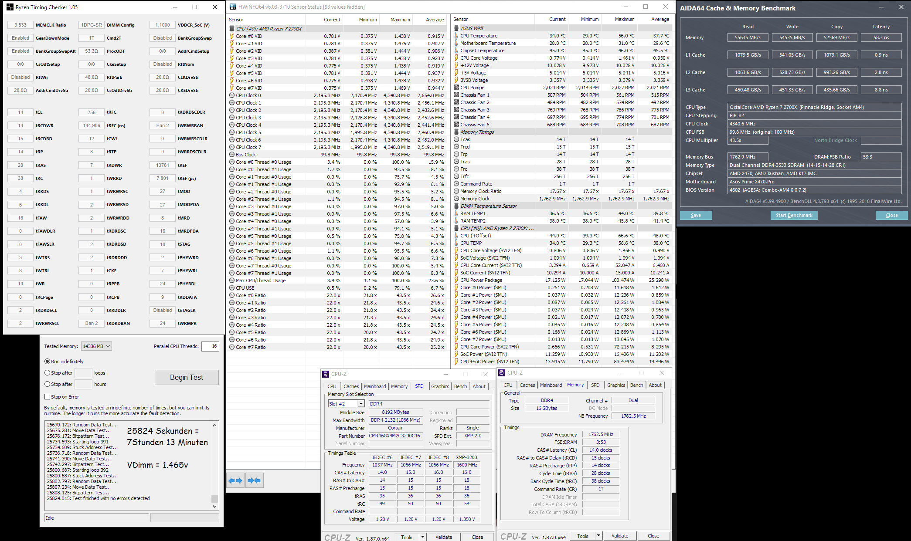Click Ryzen Timing Checker title icon
911x541 pixels.
point(10,7)
